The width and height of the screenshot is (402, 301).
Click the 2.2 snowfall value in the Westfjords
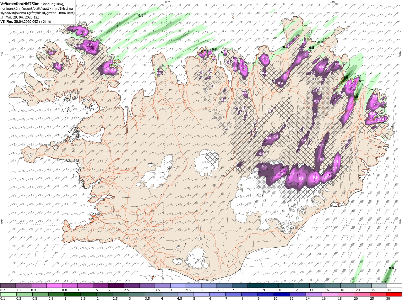click(x=90, y=45)
